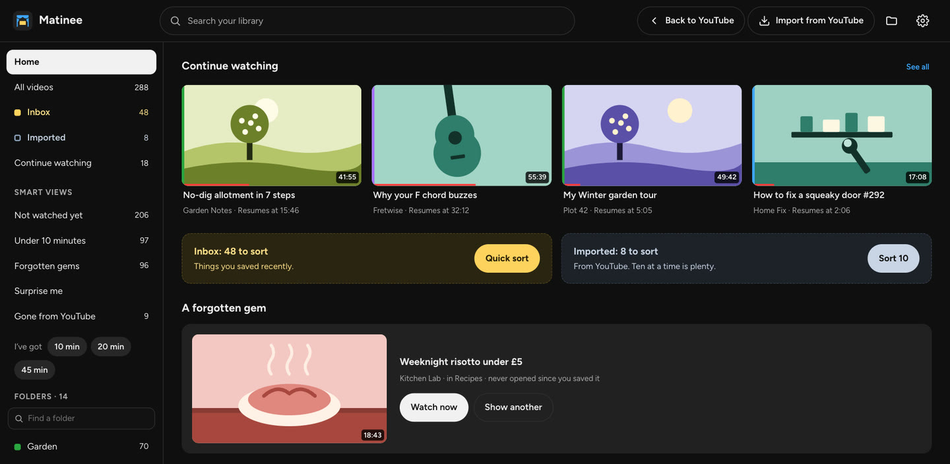The image size is (950, 464).
Task: Click the green Garden folder color icon
Action: click(x=18, y=447)
